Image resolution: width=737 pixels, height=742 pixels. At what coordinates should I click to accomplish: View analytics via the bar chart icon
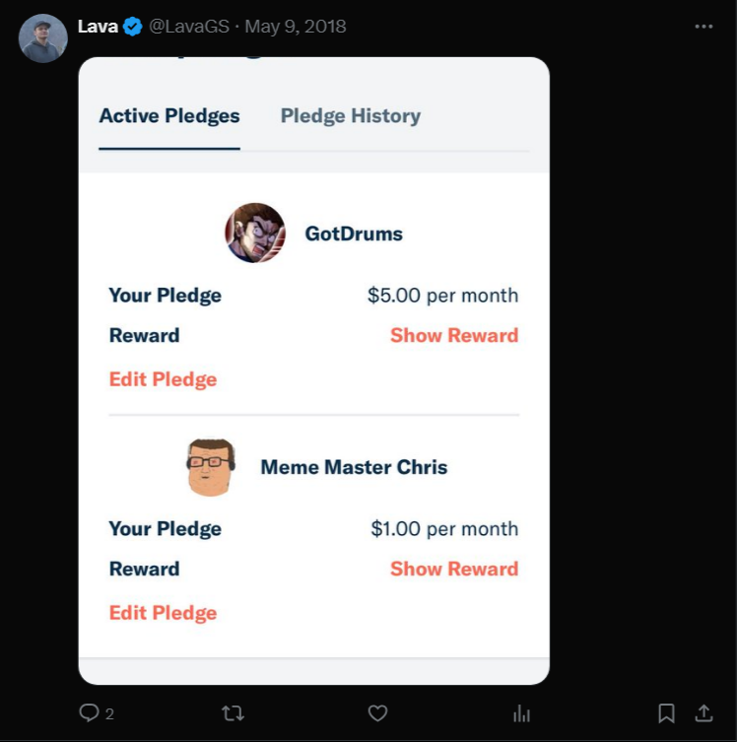(522, 713)
